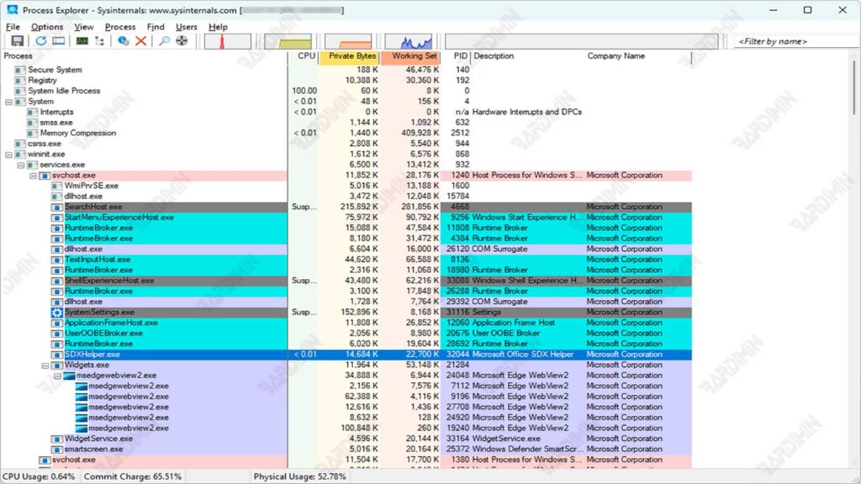Click the Save toolbar icon

coord(17,41)
